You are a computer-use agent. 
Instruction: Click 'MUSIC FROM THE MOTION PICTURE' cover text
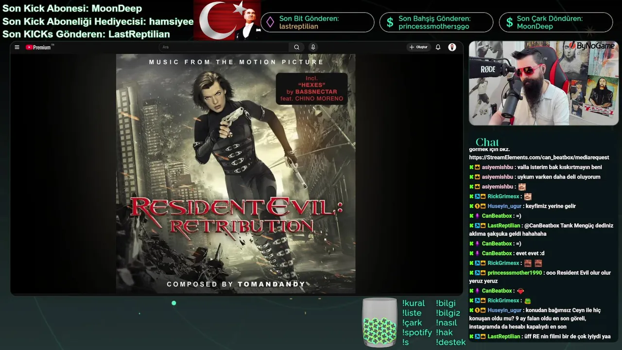tap(236, 62)
